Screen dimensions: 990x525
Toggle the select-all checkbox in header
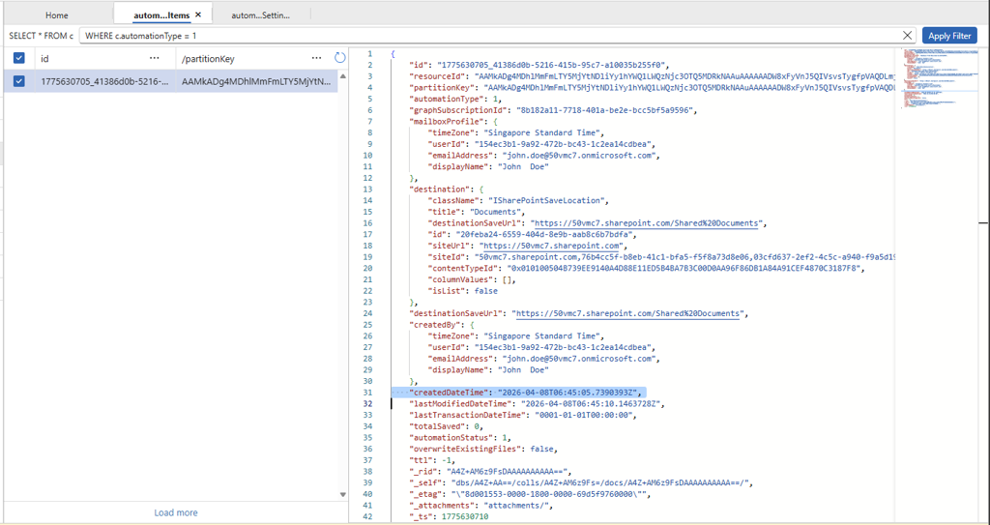pos(19,58)
